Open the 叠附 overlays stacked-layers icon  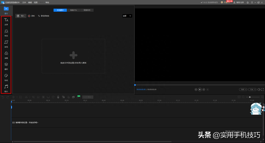(6, 66)
